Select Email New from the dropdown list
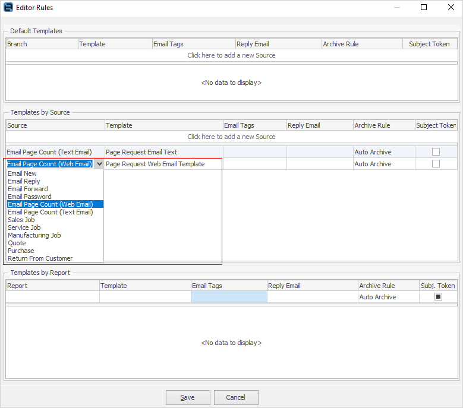The image size is (463, 408). click(23, 173)
